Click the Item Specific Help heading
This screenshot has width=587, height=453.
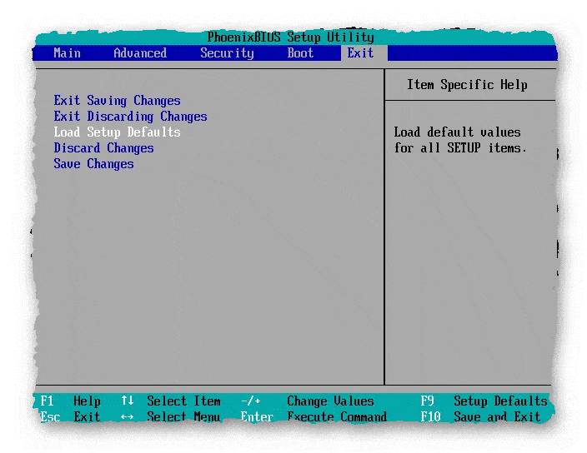[x=467, y=85]
